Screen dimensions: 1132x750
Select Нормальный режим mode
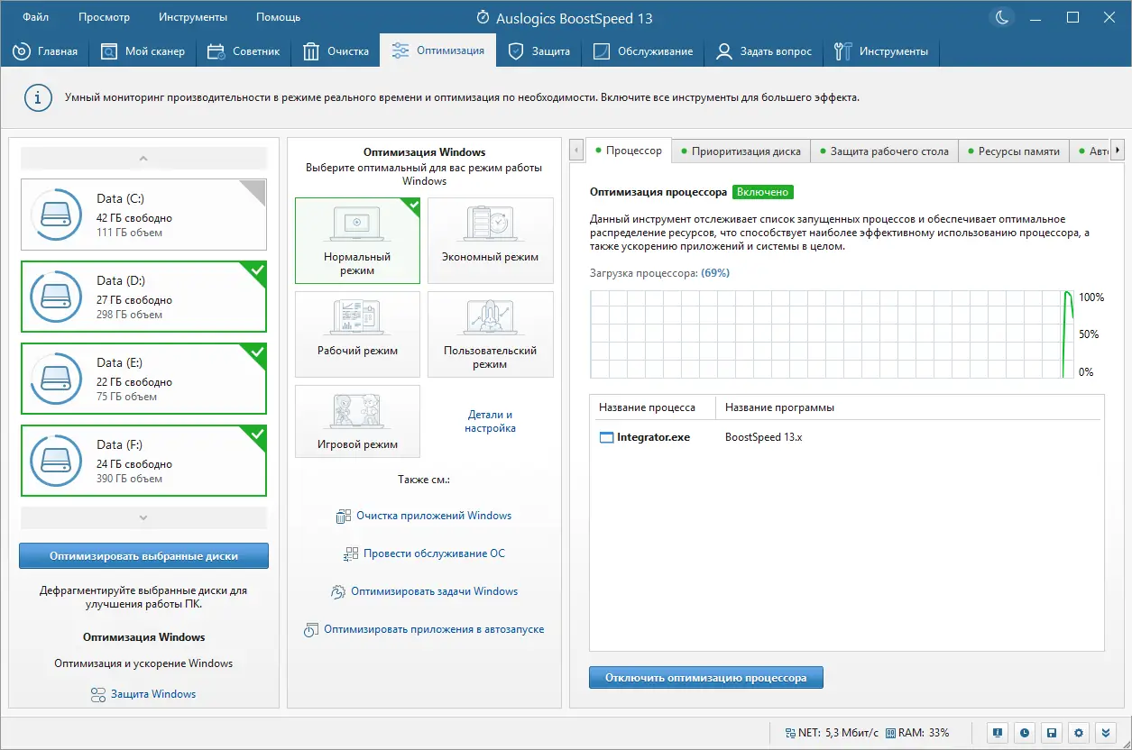point(357,241)
